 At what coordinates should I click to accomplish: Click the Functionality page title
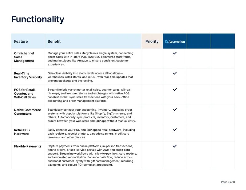pos(38,19)
